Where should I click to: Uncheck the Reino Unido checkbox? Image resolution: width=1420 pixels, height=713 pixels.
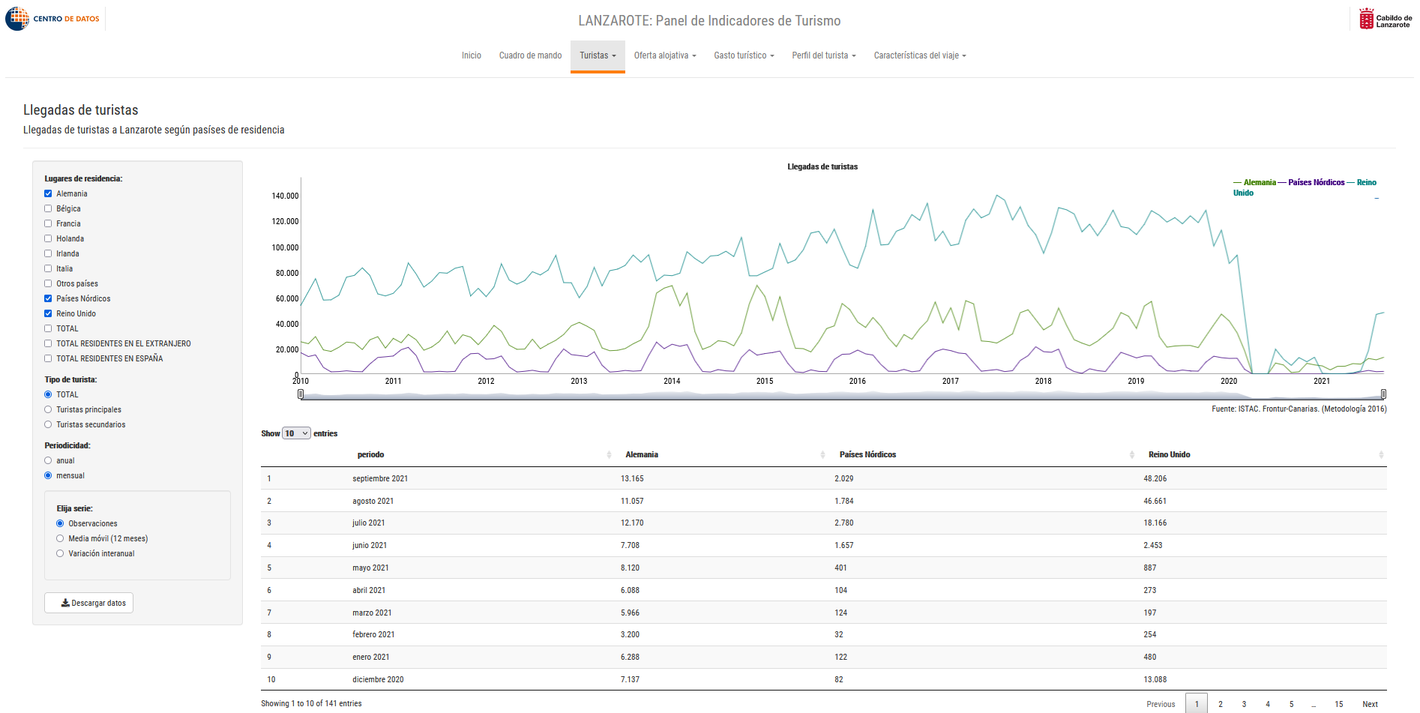coord(48,313)
